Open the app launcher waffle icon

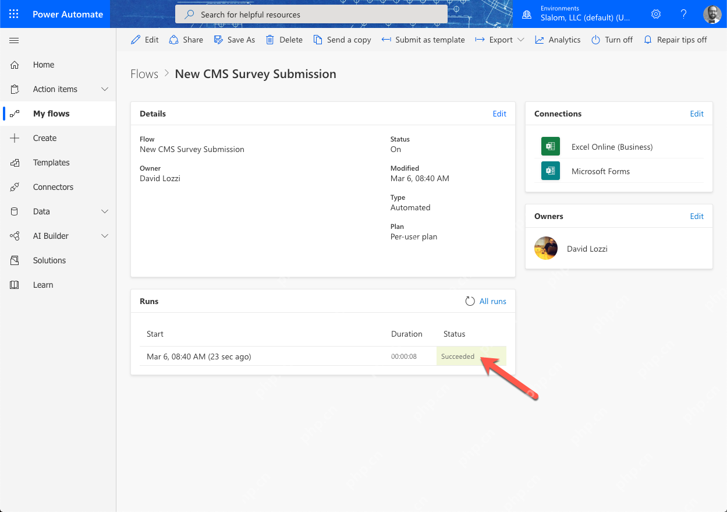(14, 14)
